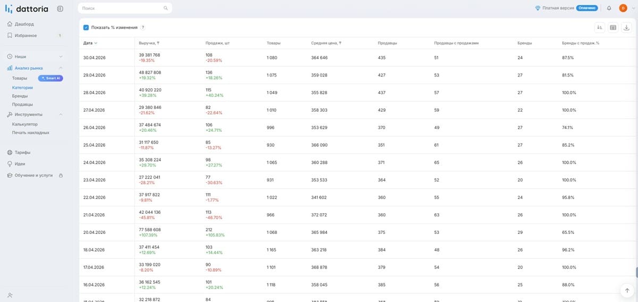This screenshot has height=302, width=638.
Task: Click the vertical scrollbar thumb at right edge
Action: point(636,271)
